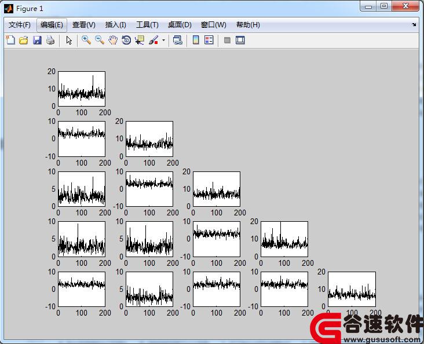
Task: Minimize the Figure 1 window
Action: (x=368, y=6)
